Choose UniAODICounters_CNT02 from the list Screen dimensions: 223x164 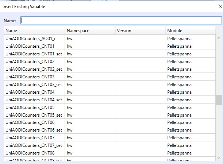pyautogui.click(x=30, y=62)
